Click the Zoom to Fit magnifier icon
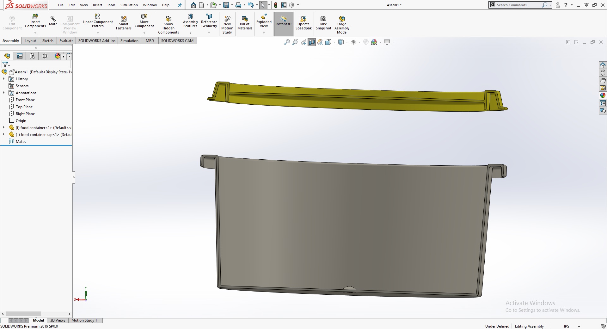Image resolution: width=607 pixels, height=332 pixels. (287, 42)
